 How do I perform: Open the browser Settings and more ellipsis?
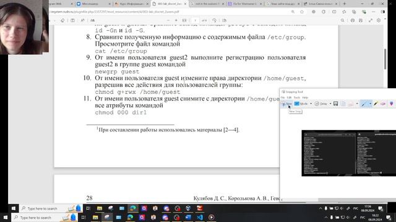(x=374, y=12)
